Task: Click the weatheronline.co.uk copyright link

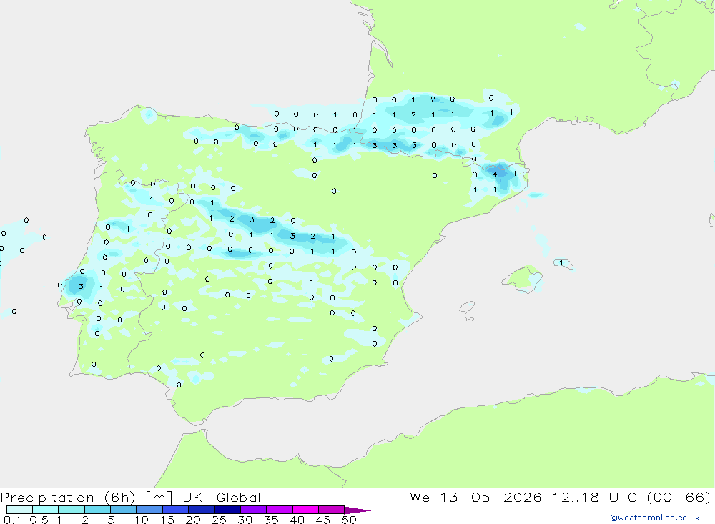Action: click(654, 518)
